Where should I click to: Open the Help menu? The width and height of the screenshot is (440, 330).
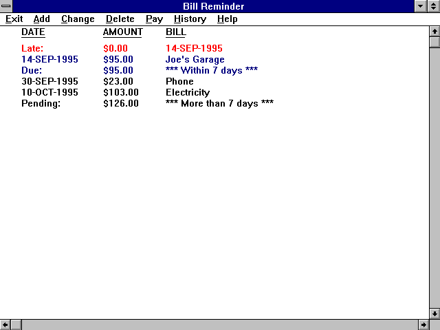coord(228,19)
